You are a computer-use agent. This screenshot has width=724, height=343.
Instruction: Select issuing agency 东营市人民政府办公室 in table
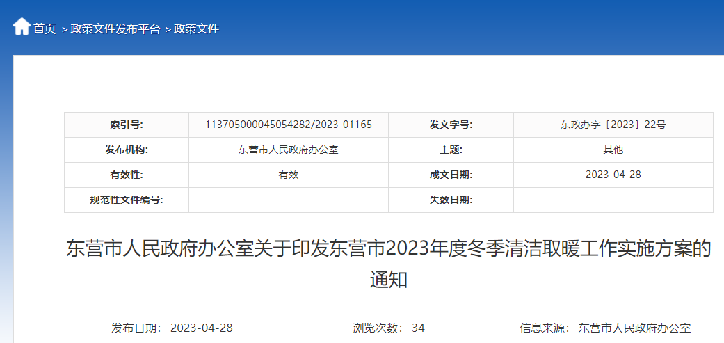[288, 150]
